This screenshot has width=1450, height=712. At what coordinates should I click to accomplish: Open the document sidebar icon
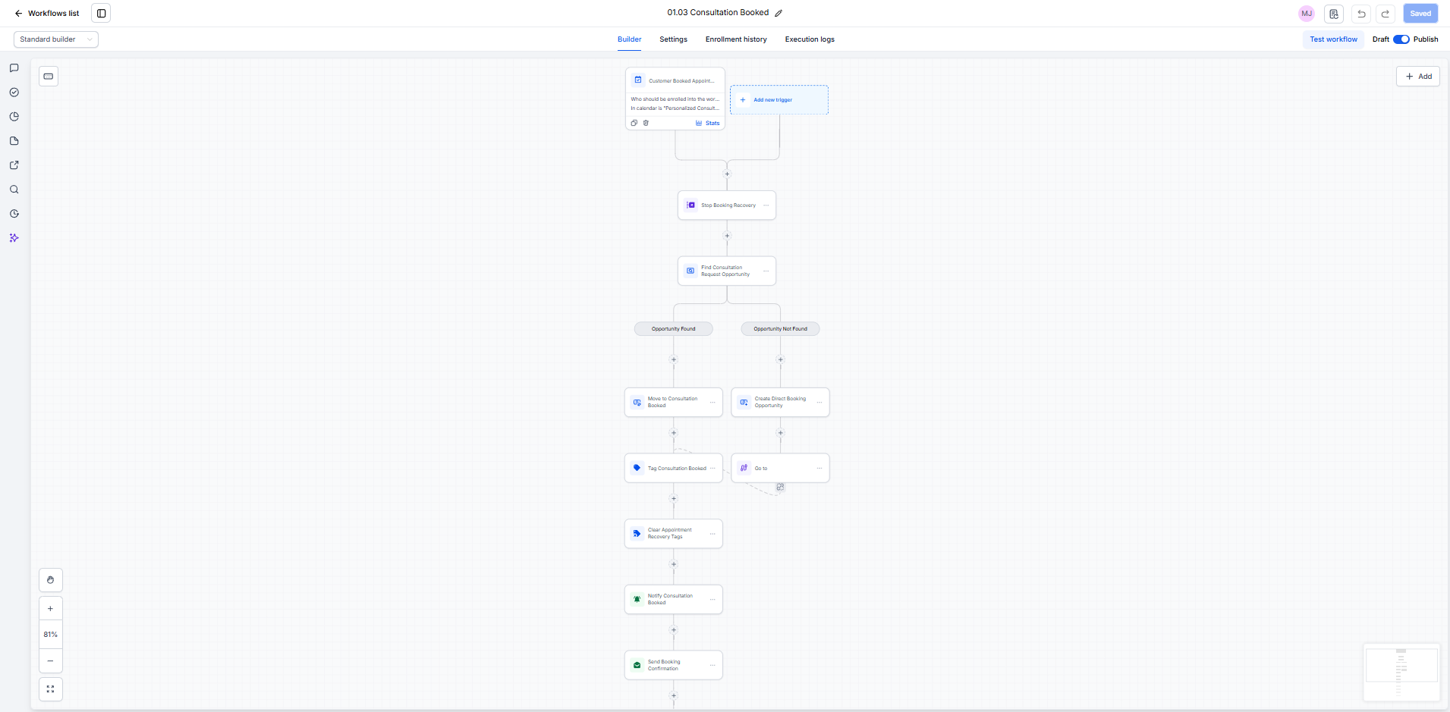[x=14, y=141]
